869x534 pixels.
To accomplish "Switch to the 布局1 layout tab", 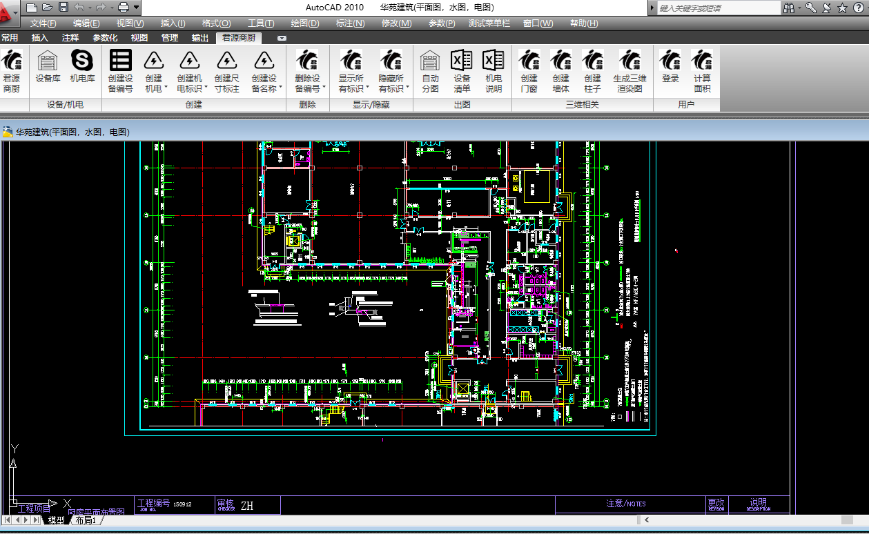I will (86, 520).
